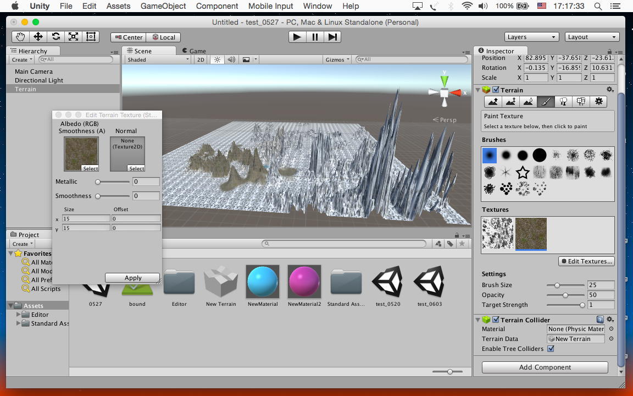Image resolution: width=633 pixels, height=396 pixels.
Task: Click the Apply button
Action: (x=132, y=278)
